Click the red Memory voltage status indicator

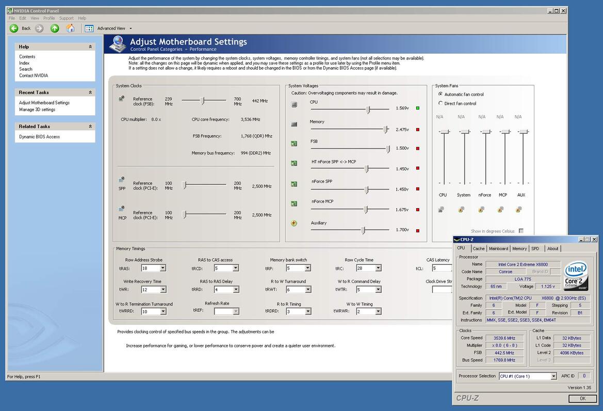(x=418, y=130)
